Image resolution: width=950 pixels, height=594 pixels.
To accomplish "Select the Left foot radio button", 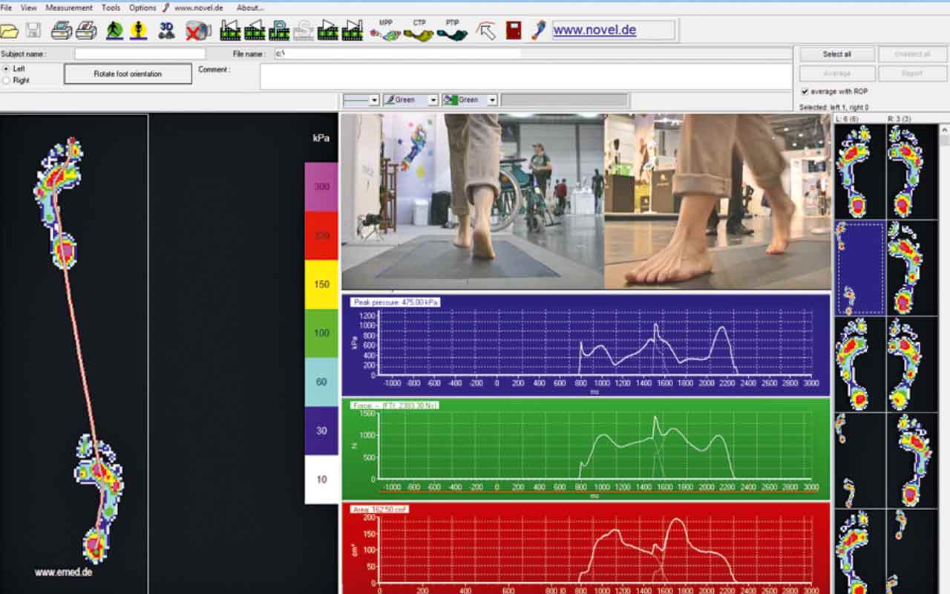I will coord(7,68).
